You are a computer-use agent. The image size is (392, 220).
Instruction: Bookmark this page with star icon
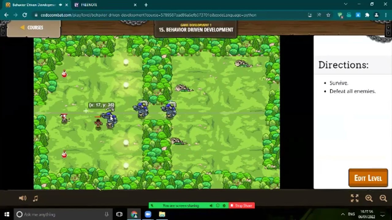(328, 15)
